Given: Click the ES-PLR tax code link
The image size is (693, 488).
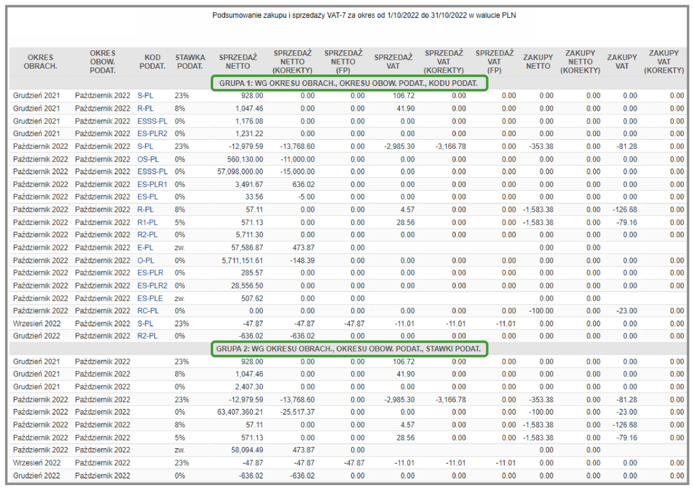Looking at the screenshot, I should pyautogui.click(x=150, y=273).
